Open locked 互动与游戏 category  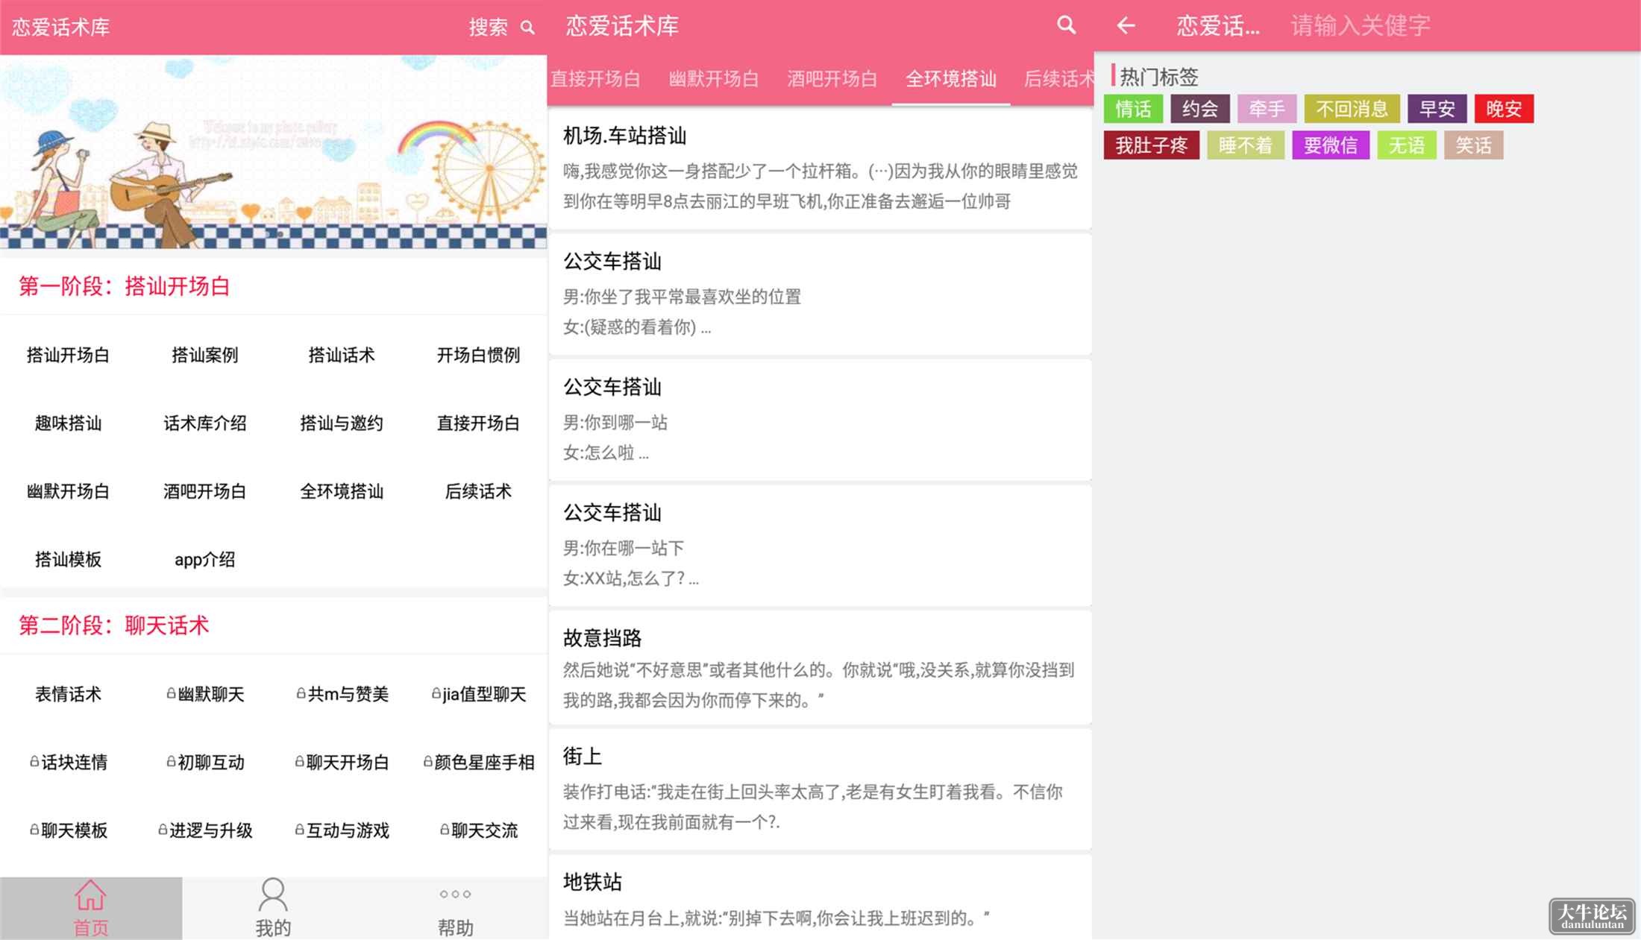coord(342,830)
